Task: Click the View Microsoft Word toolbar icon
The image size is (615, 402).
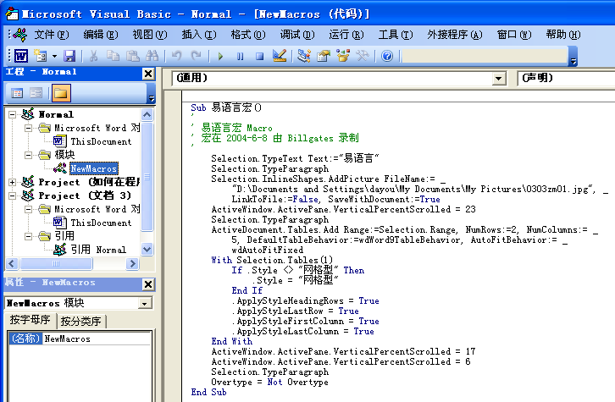Action: [21, 56]
